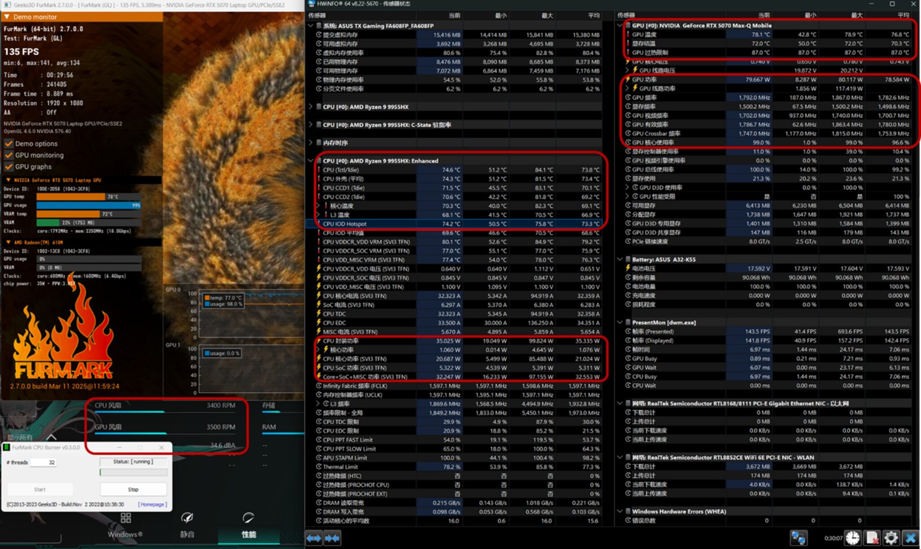The image size is (921, 549).
Task: Open HWiNFO remote network monitoring icon
Action: (x=799, y=538)
